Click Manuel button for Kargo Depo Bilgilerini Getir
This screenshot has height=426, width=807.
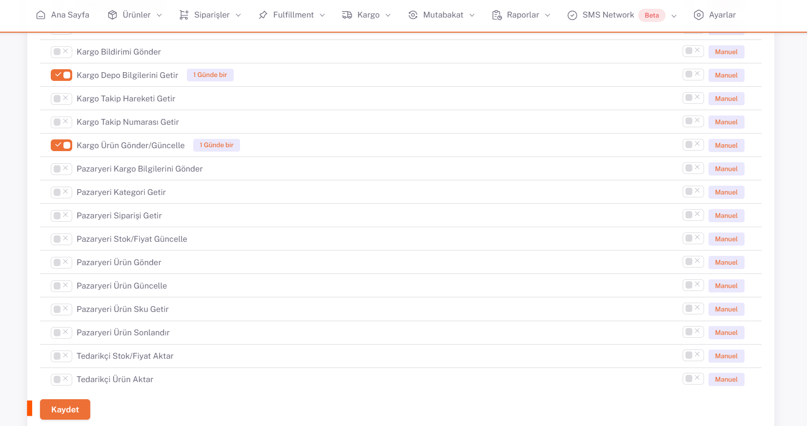(x=726, y=75)
